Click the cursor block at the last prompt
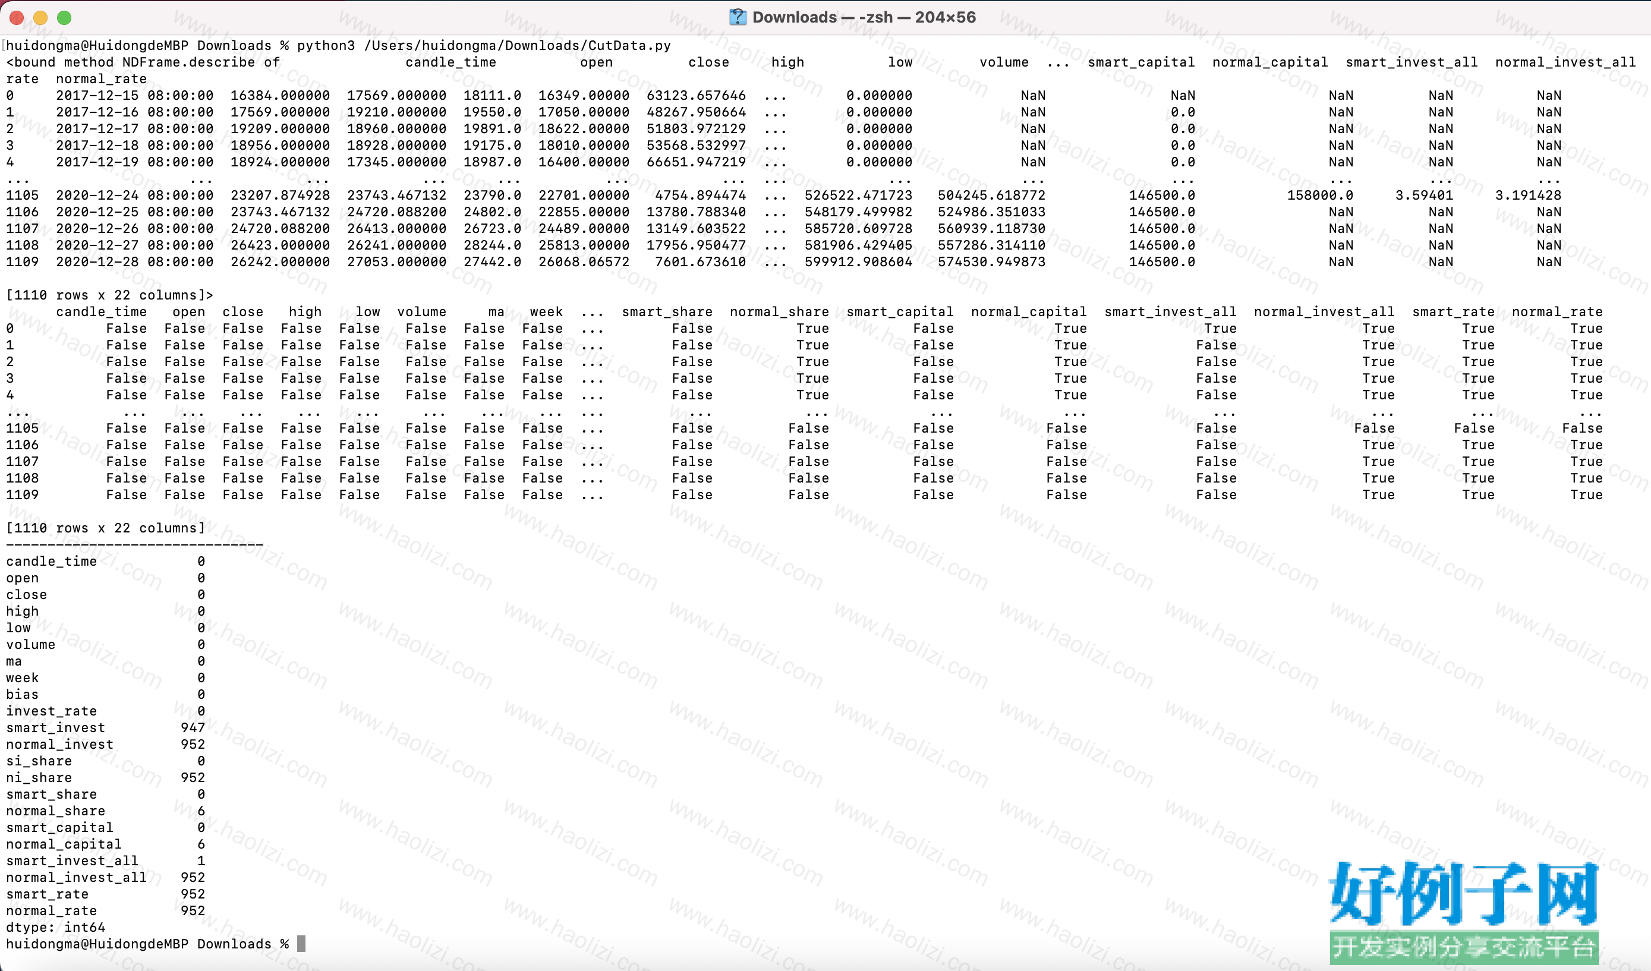Image resolution: width=1651 pixels, height=971 pixels. click(301, 944)
